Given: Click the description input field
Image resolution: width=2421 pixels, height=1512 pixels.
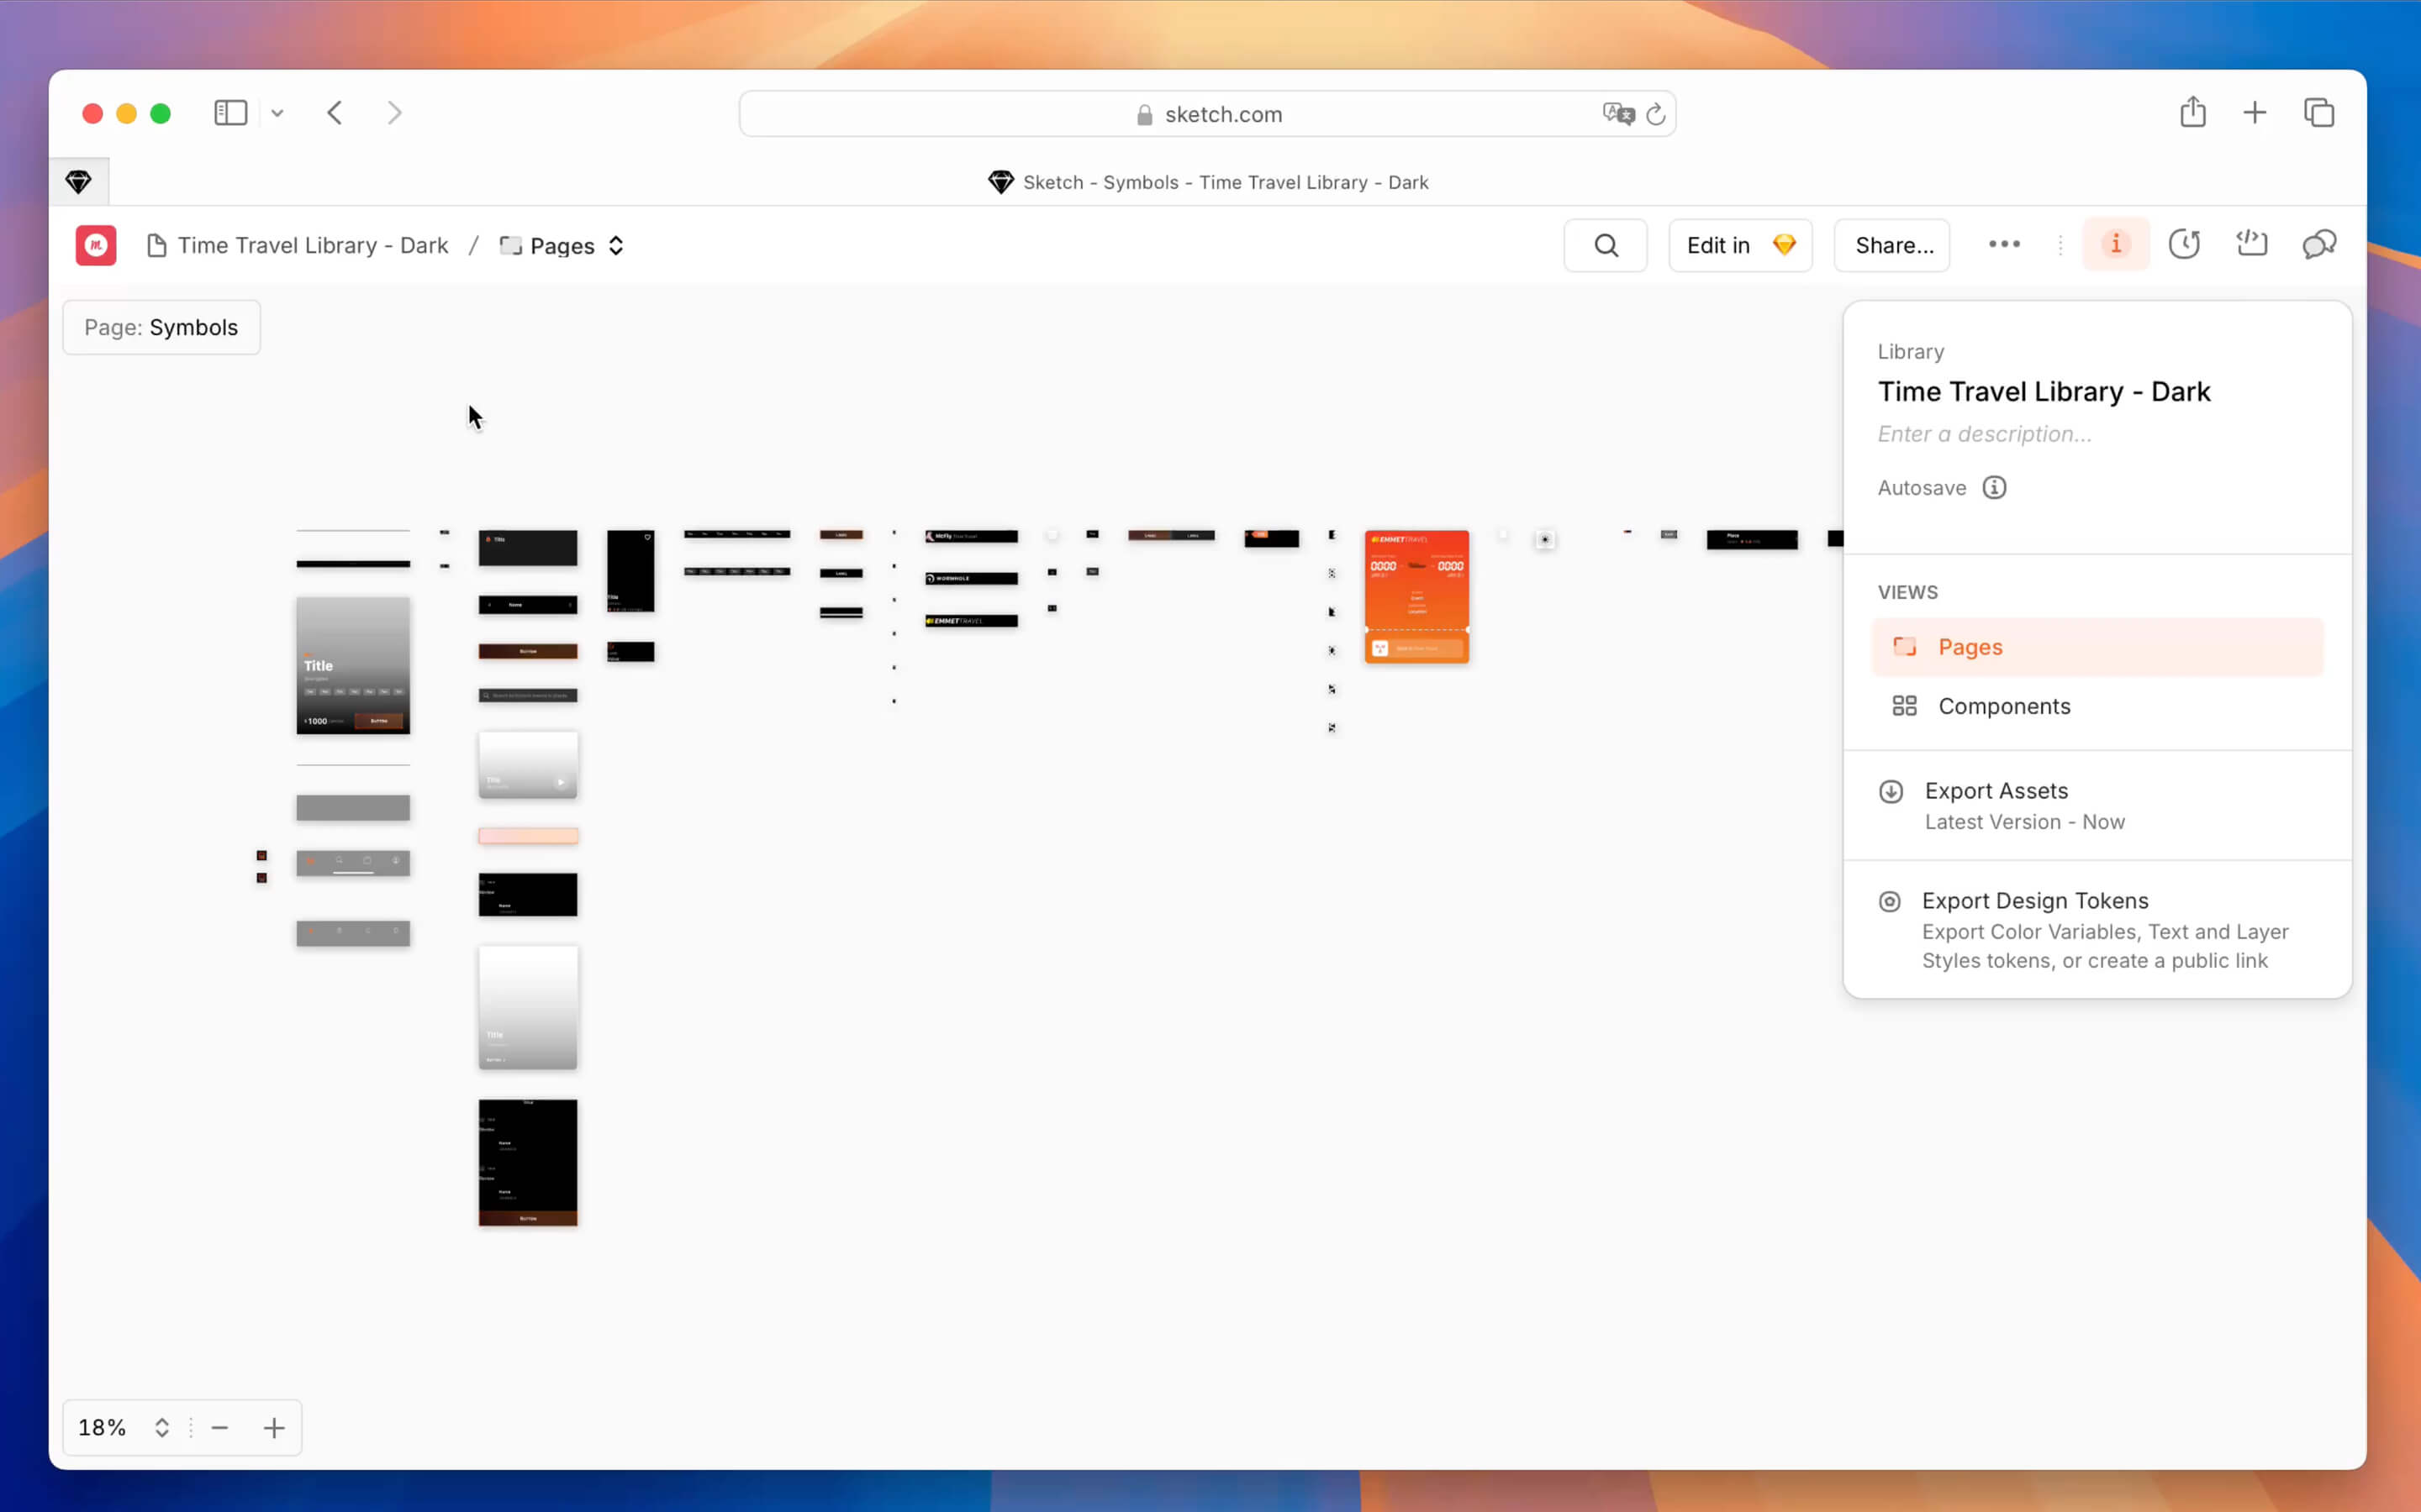Looking at the screenshot, I should (x=1984, y=434).
